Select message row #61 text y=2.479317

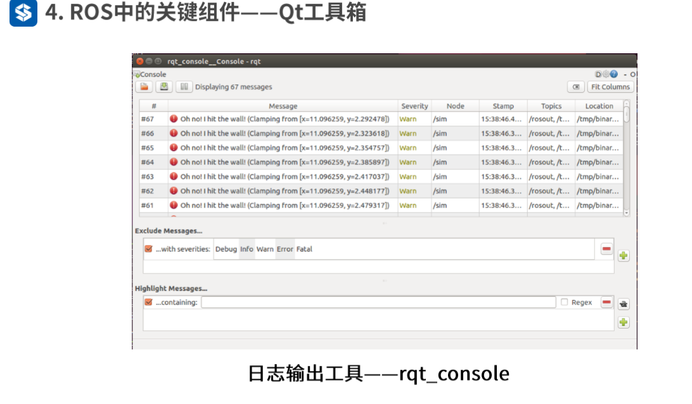point(285,205)
